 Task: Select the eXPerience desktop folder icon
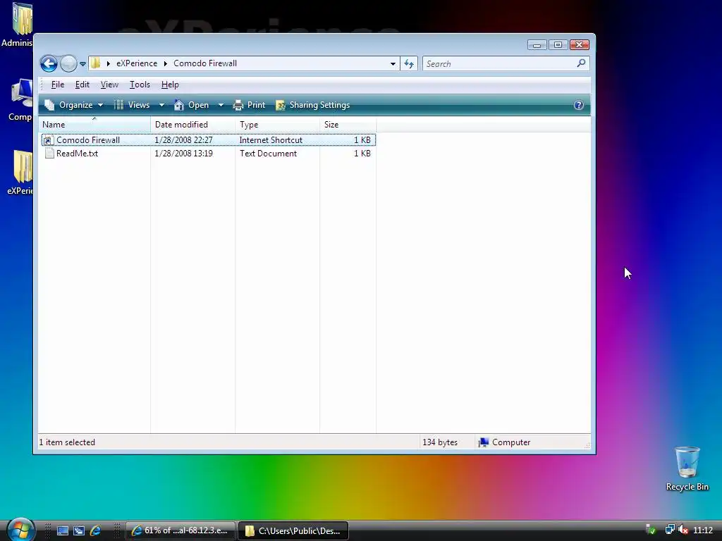(20, 172)
